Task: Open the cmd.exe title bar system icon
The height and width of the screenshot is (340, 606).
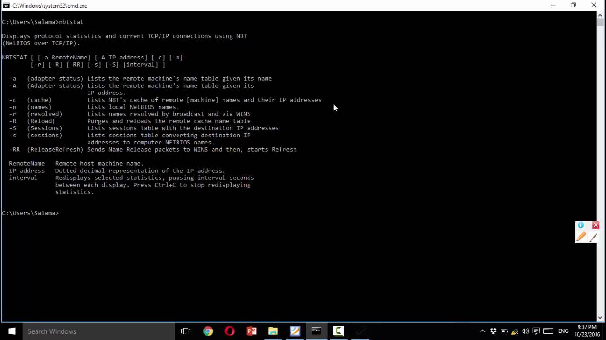Action: pos(6,5)
